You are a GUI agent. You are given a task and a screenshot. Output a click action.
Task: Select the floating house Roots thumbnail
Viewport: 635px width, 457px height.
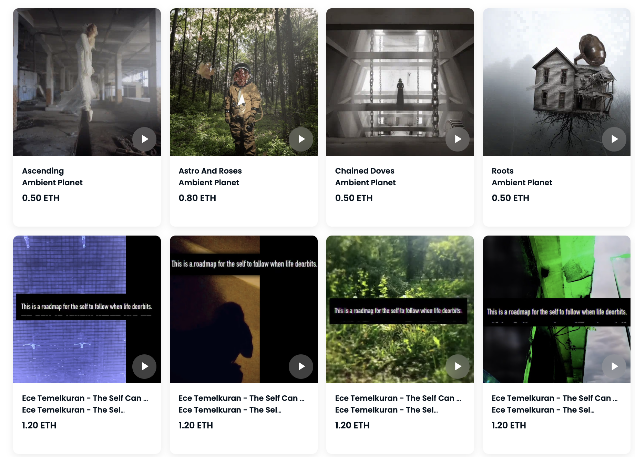click(556, 82)
